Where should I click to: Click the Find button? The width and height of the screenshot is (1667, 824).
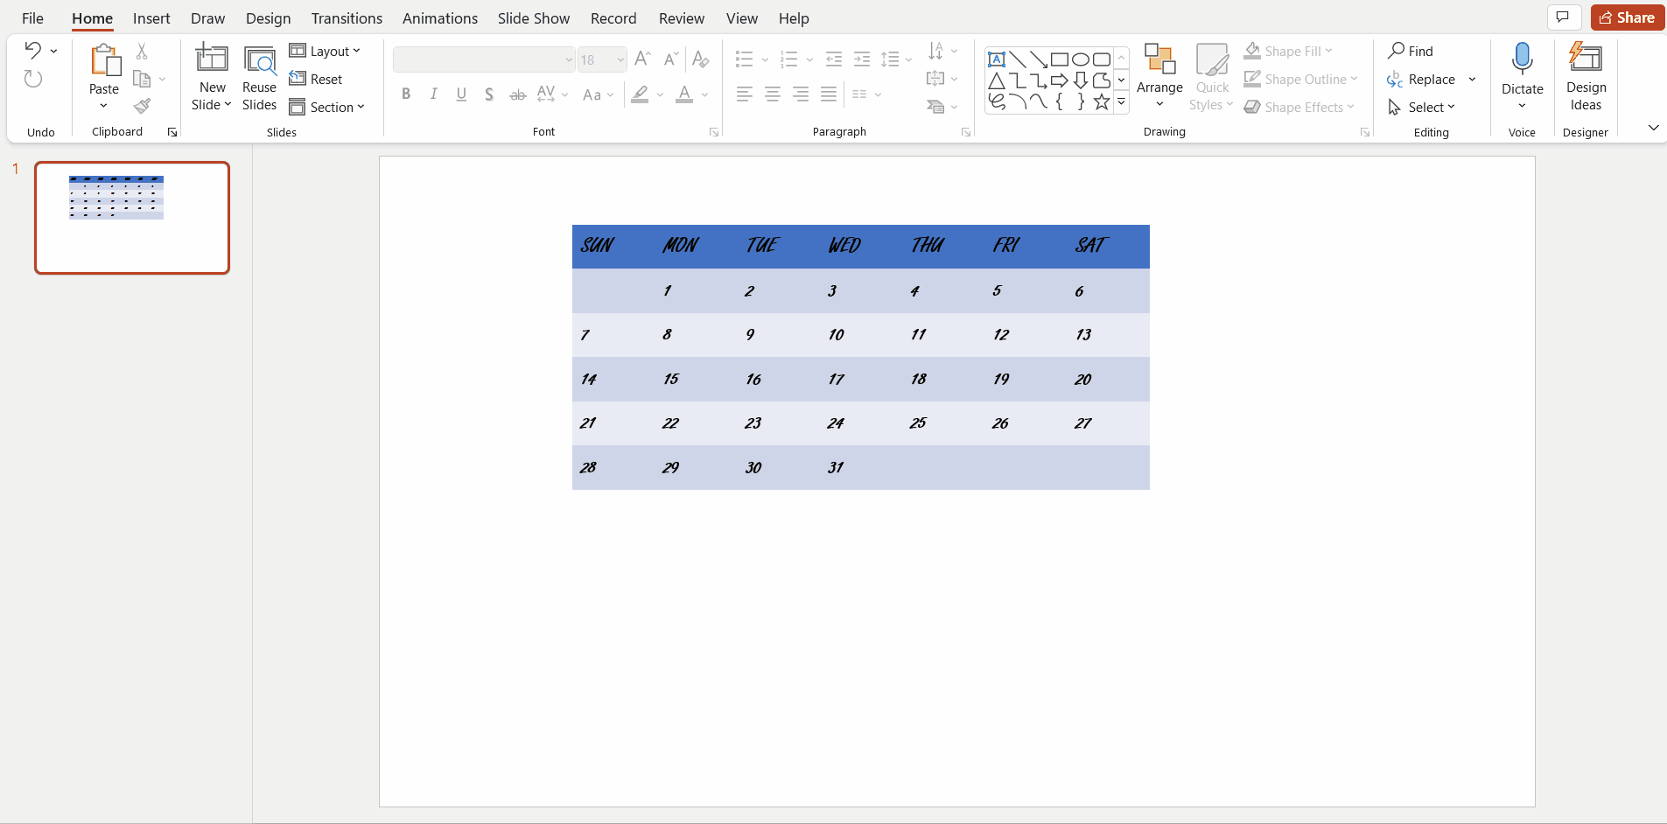click(x=1411, y=51)
